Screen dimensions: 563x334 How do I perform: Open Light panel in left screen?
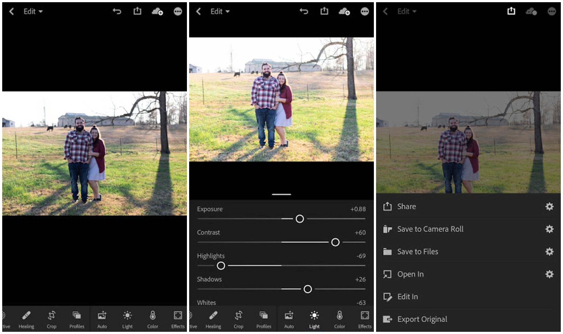(x=127, y=320)
